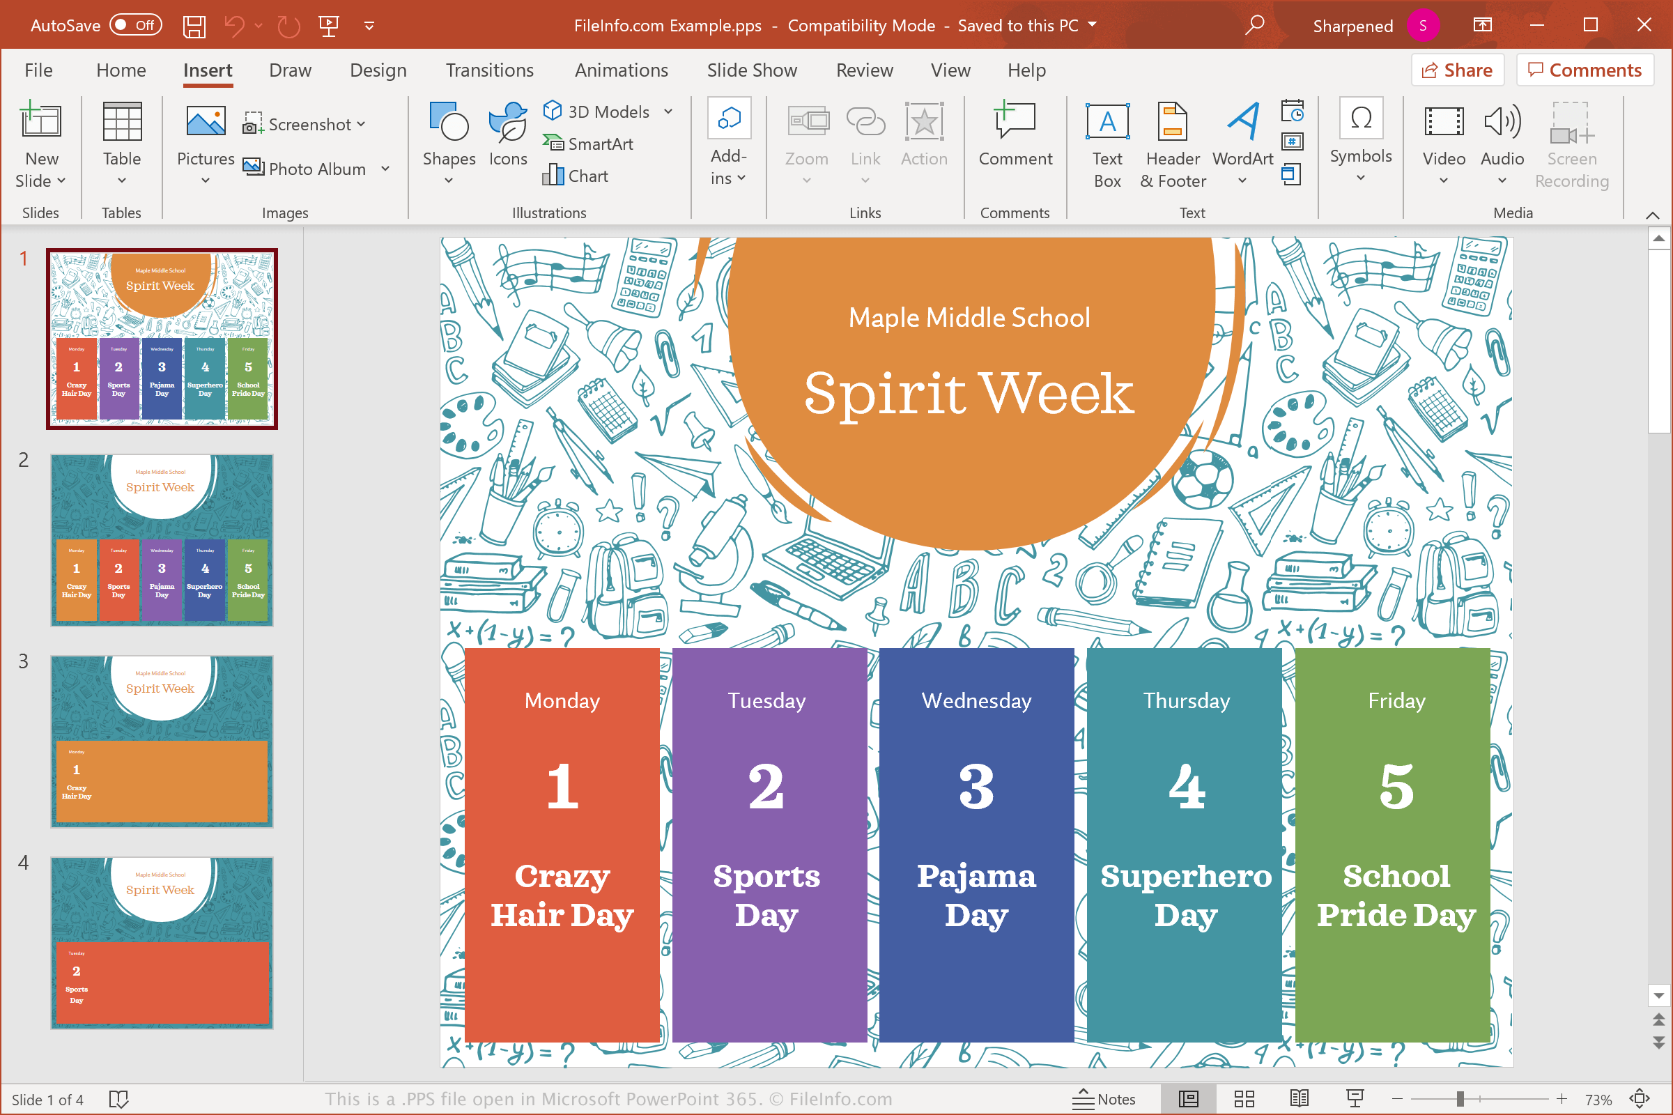The width and height of the screenshot is (1673, 1115).
Task: Switch to Slide Sorter view in status bar
Action: (x=1244, y=1099)
